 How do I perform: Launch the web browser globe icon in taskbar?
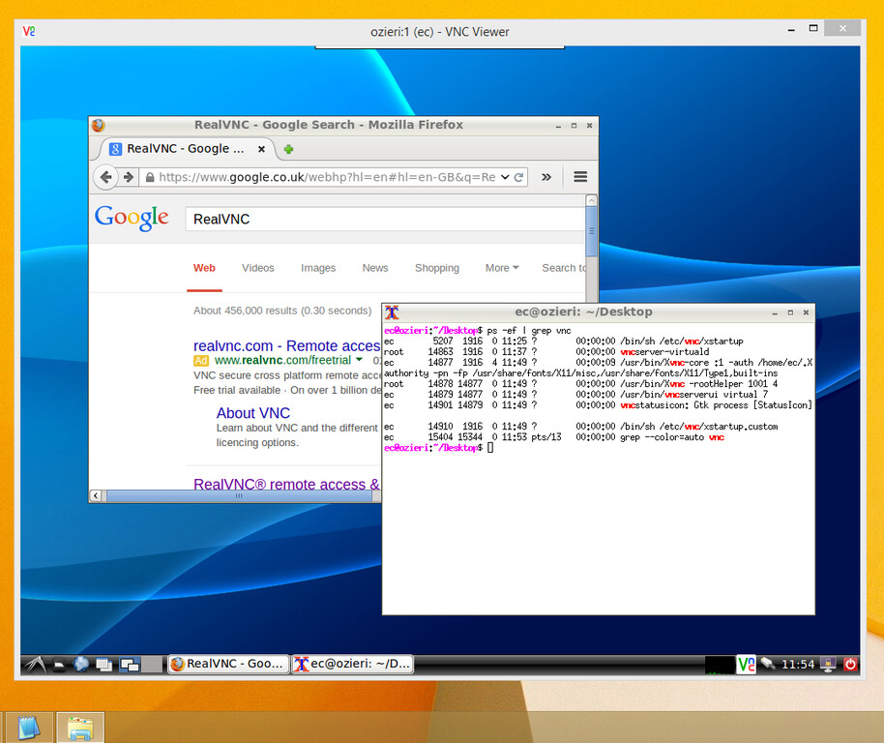coord(82,664)
